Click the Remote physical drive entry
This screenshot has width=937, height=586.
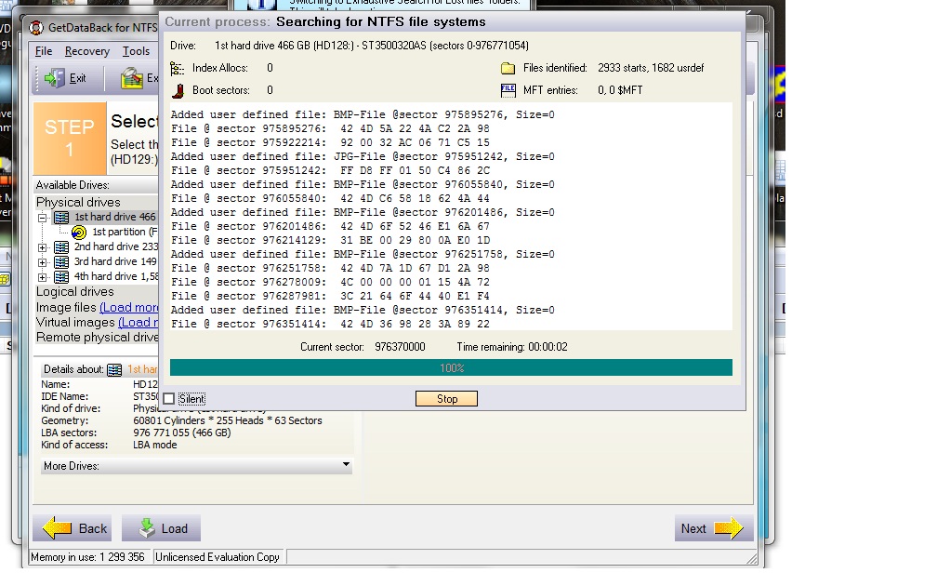pyautogui.click(x=98, y=338)
